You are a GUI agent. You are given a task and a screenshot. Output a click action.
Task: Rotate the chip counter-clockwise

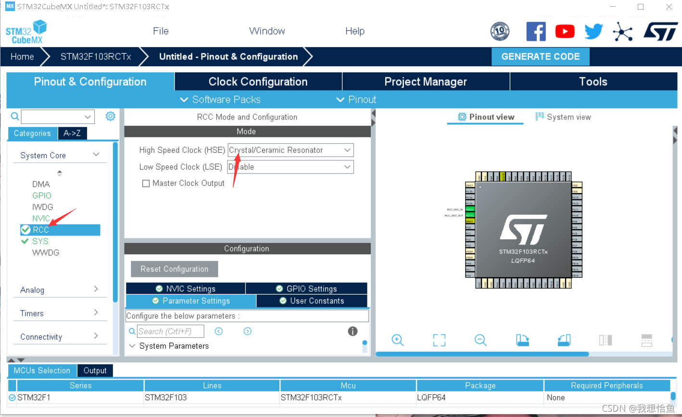coord(564,340)
